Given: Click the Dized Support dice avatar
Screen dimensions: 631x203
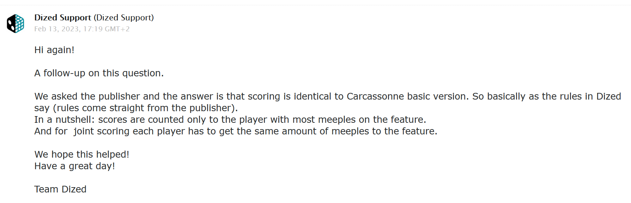Looking at the screenshot, I should tap(16, 24).
